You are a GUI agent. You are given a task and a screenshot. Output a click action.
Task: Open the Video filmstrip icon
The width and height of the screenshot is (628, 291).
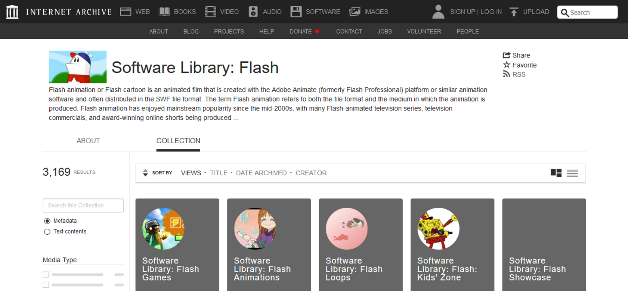click(210, 12)
